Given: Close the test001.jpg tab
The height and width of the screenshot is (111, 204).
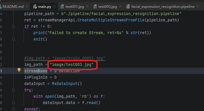Looking at the screenshot, I should pos(87,6).
